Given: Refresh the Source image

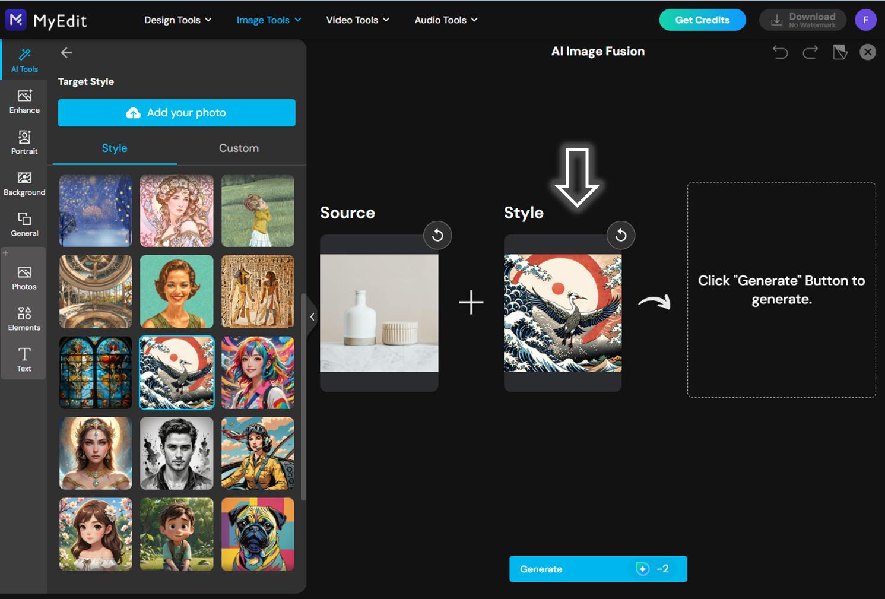Looking at the screenshot, I should [437, 235].
